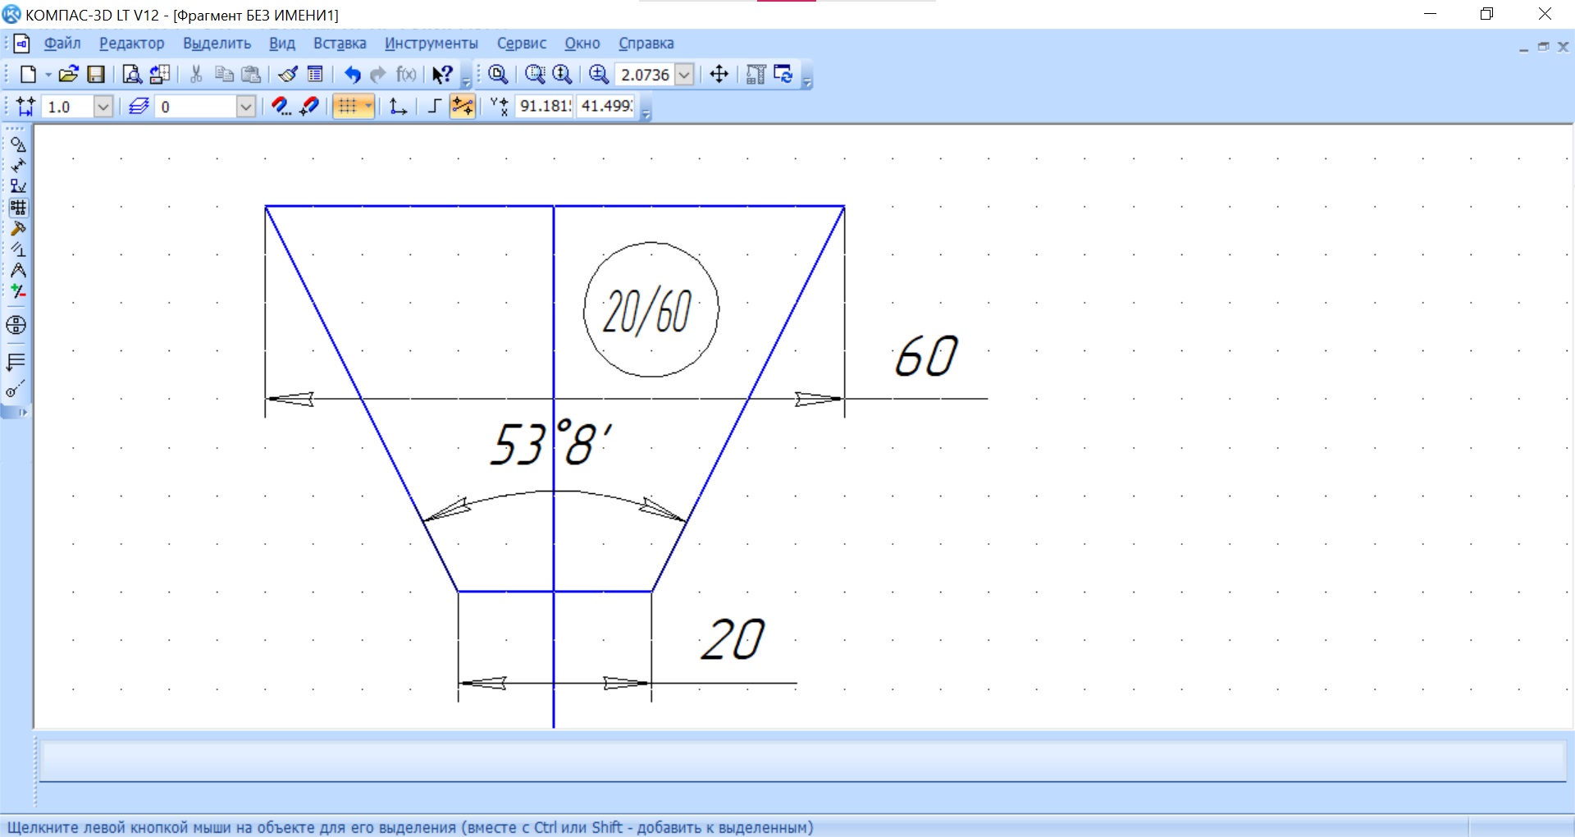The width and height of the screenshot is (1575, 837).
Task: Open a file with the folder icon
Action: [69, 75]
